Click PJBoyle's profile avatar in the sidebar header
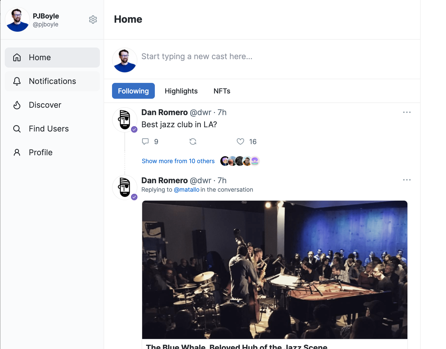446x349 pixels. (17, 20)
